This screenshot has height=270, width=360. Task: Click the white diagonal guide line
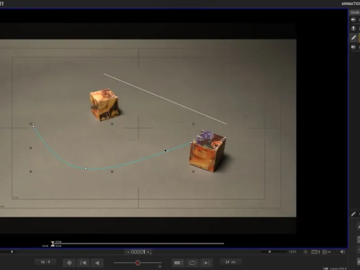point(165,99)
